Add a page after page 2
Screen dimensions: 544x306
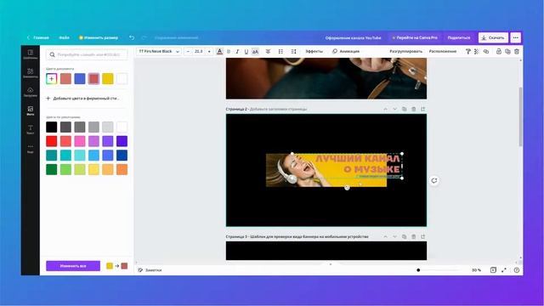pyautogui.click(x=423, y=109)
